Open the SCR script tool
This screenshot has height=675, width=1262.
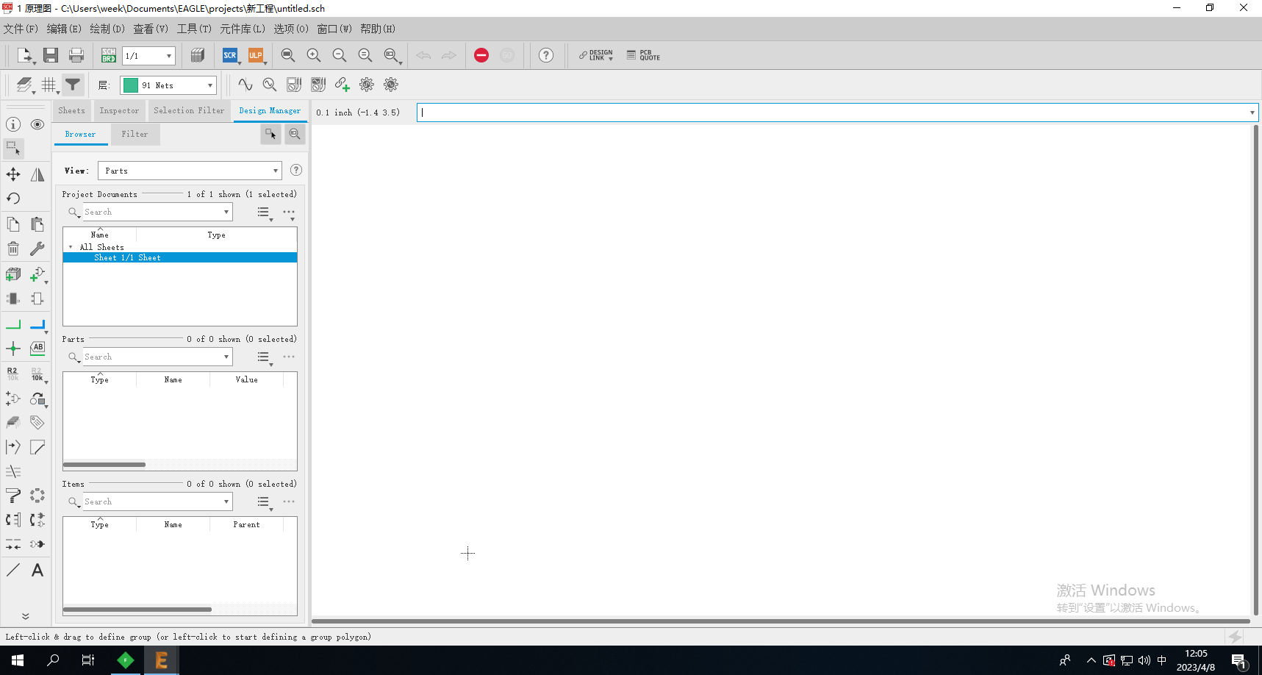pos(230,55)
